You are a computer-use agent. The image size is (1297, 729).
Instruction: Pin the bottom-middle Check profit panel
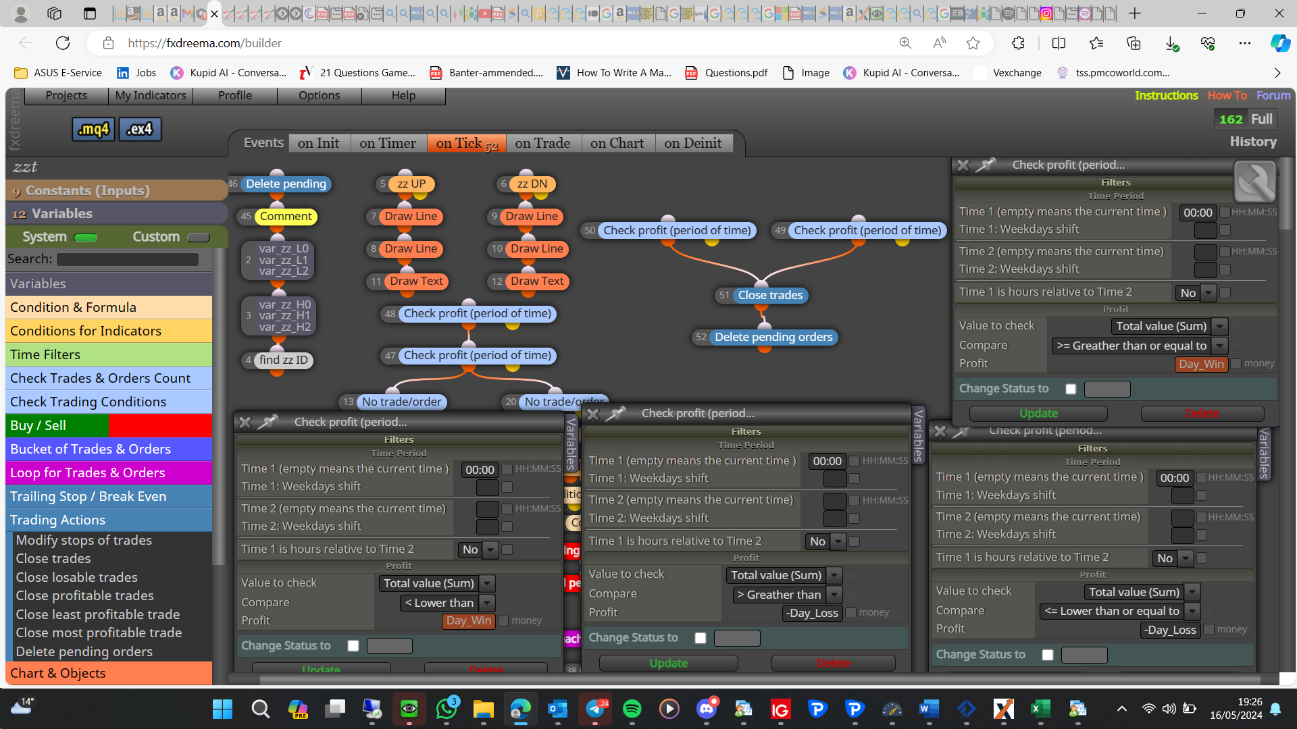615,413
